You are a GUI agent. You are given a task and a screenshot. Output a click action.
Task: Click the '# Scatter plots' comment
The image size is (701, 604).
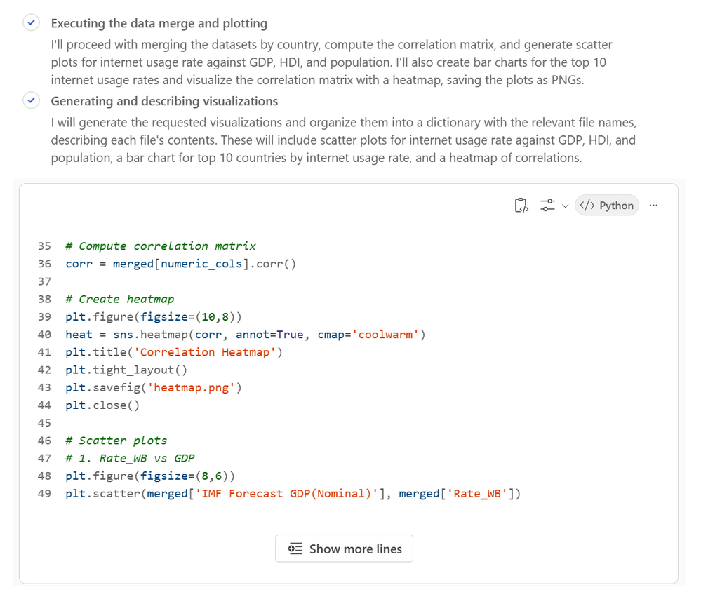click(x=116, y=441)
